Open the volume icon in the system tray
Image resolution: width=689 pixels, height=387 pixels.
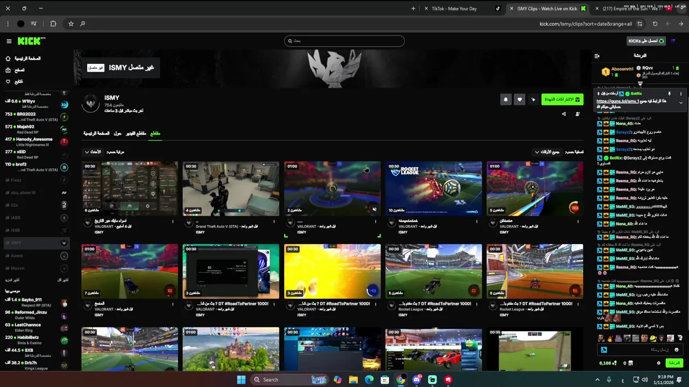pos(645,379)
